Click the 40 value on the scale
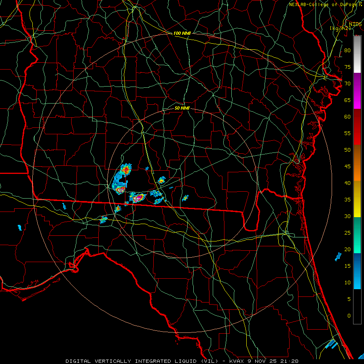Viewport: 364px width, 364px height. tap(347, 183)
